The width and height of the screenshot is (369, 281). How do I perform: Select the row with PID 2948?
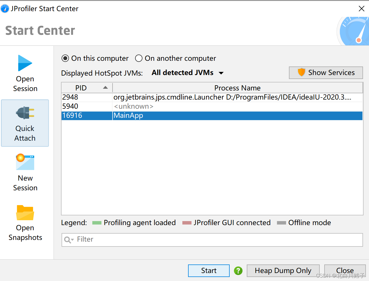pyautogui.click(x=212, y=97)
